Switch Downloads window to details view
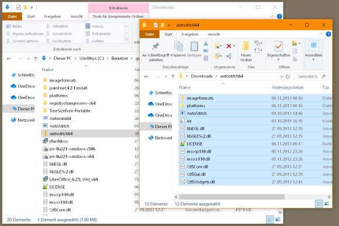This screenshot has width=339, height=226. click(x=270, y=220)
